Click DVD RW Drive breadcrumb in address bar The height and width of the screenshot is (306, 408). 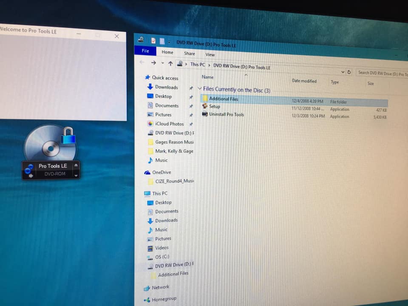click(242, 67)
